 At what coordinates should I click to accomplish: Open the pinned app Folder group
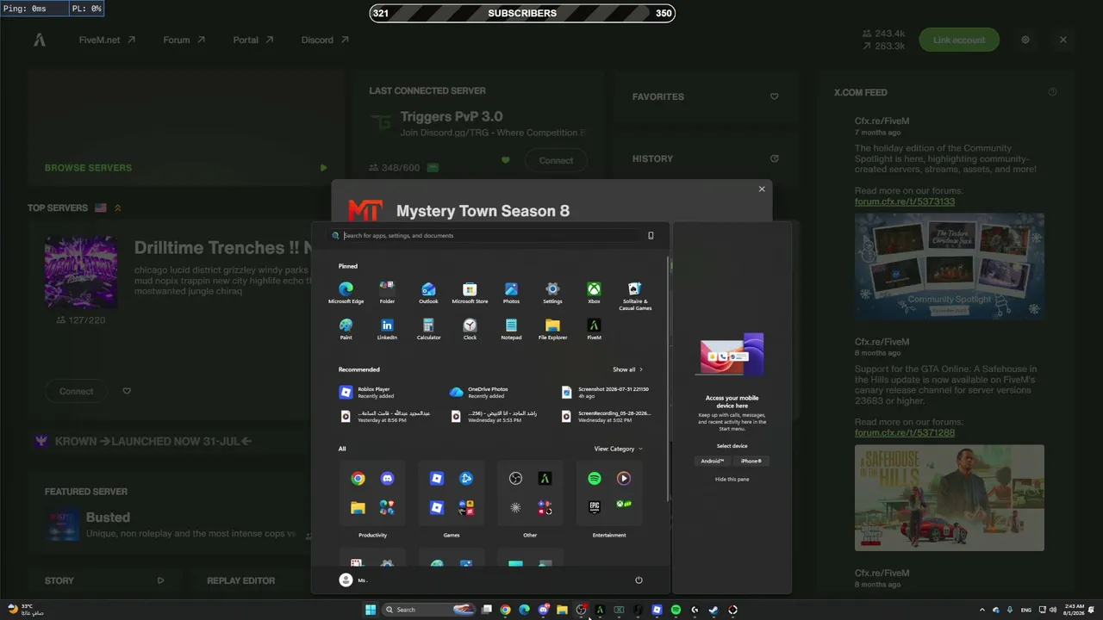(387, 293)
